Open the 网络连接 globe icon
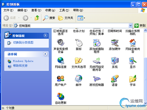Screen dimensions: 147x110 pyautogui.click(x=61, y=61)
